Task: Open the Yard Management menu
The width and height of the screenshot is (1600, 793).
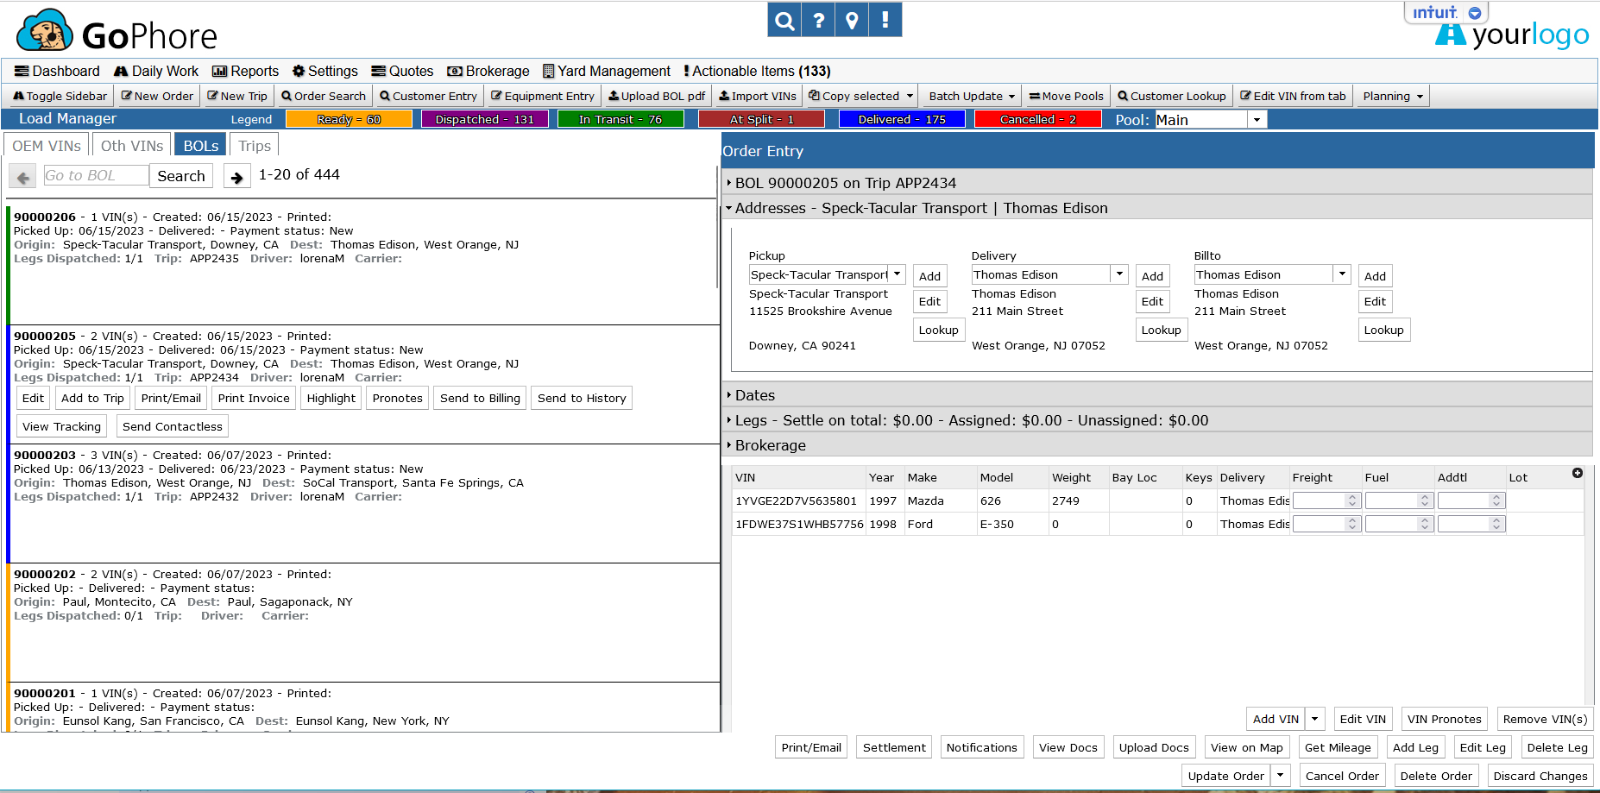Action: pos(607,71)
